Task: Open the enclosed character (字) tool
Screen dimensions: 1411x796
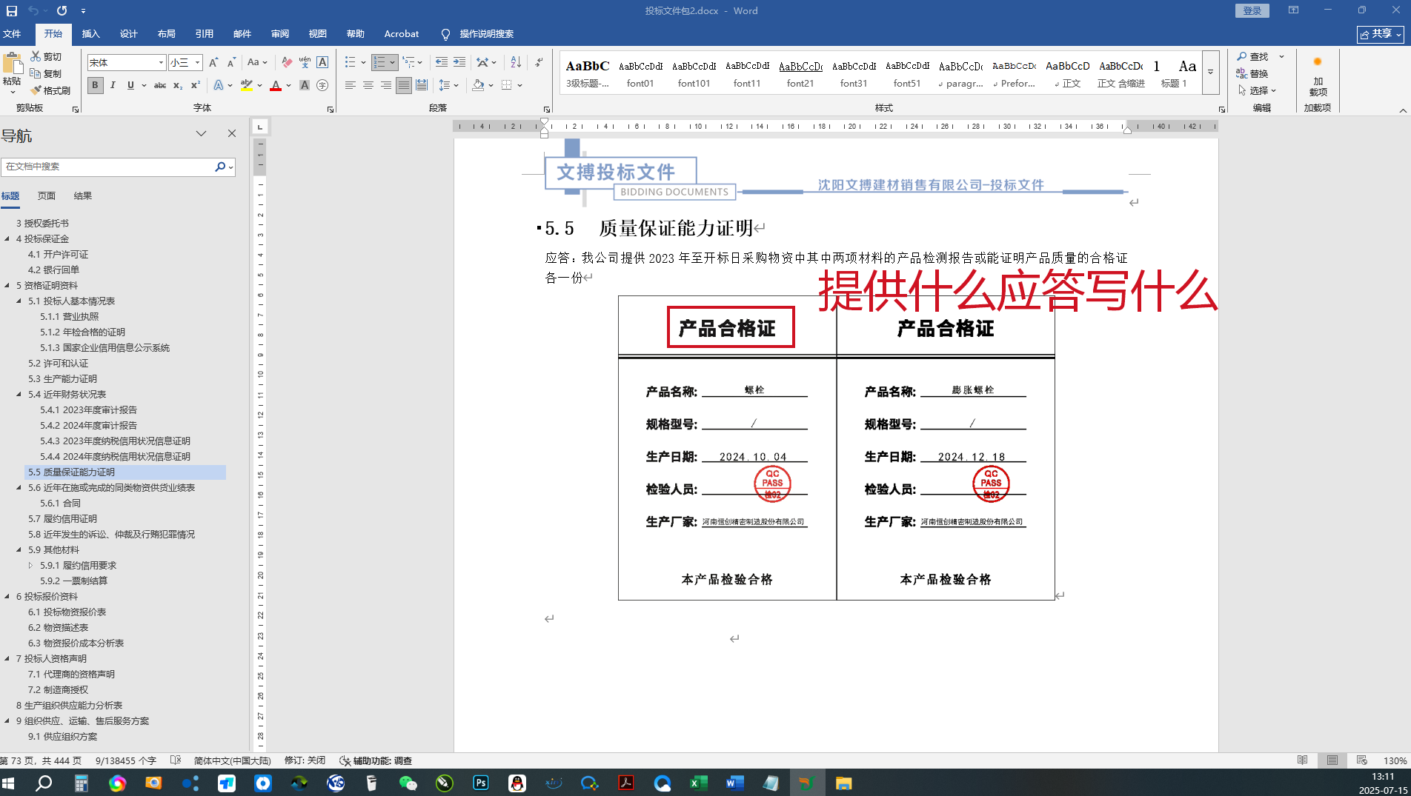Action: pyautogui.click(x=322, y=86)
